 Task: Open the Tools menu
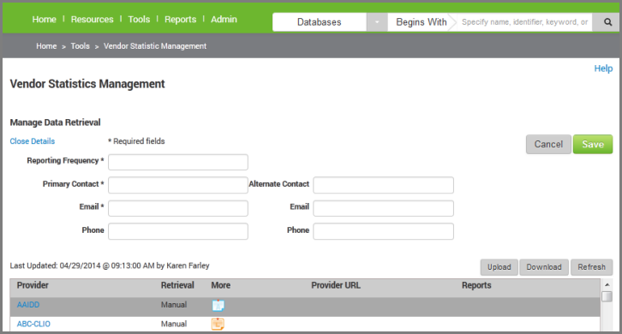pos(139,19)
